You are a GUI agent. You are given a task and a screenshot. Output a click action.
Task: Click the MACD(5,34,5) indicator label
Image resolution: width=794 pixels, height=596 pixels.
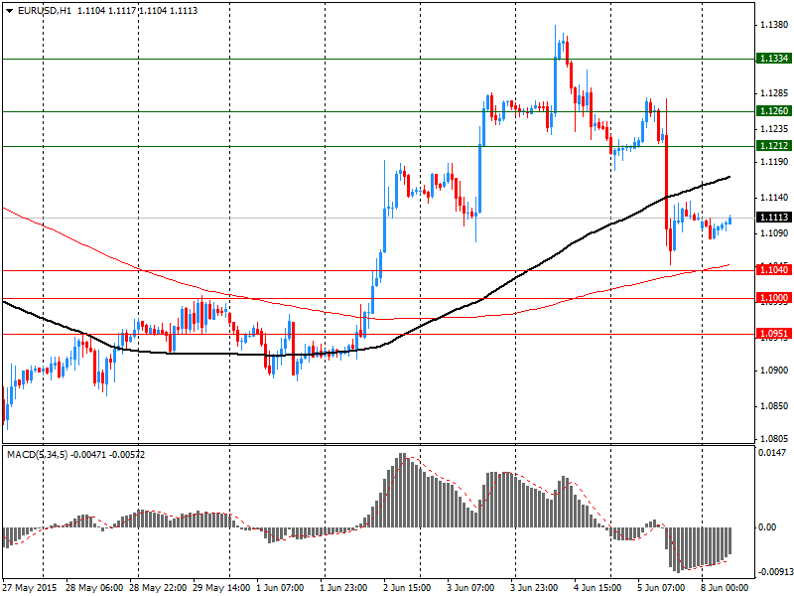click(x=38, y=455)
